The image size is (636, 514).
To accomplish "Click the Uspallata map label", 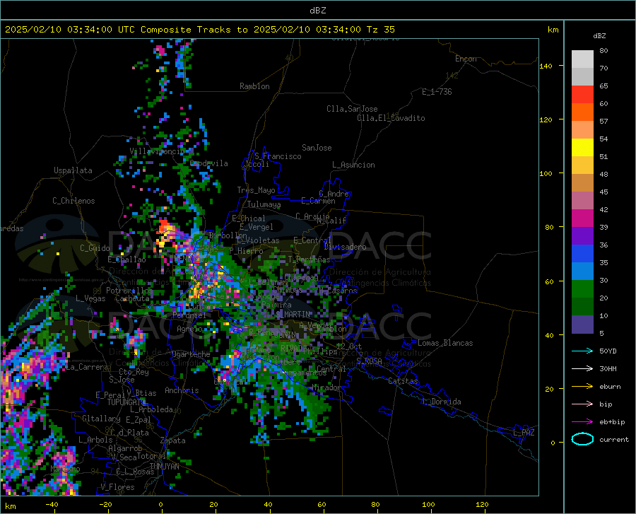I will click(x=73, y=170).
